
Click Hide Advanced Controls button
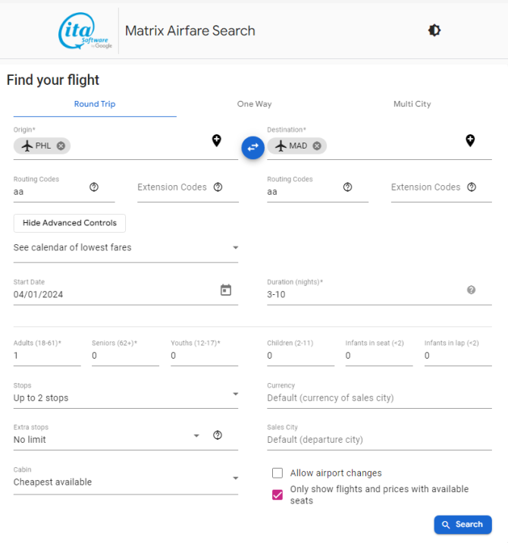(x=70, y=223)
